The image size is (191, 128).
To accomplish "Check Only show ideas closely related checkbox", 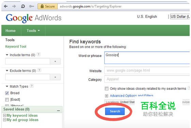I will 106,88.
